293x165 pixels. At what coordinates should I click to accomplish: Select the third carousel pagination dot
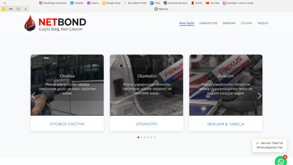pyautogui.click(x=145, y=137)
